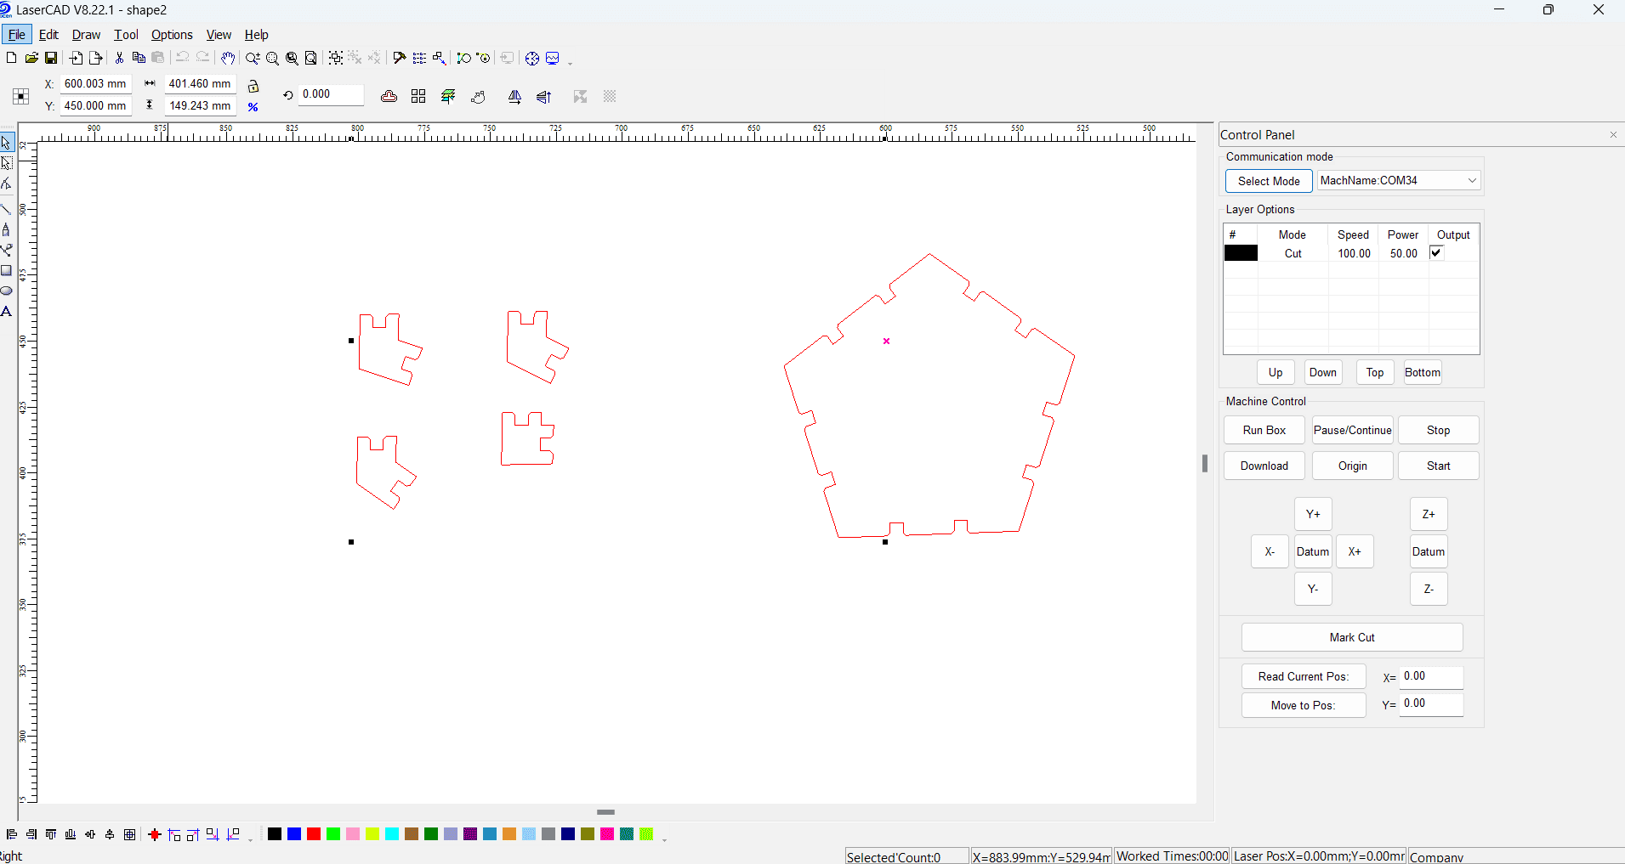Click the Import file icon

(77, 58)
